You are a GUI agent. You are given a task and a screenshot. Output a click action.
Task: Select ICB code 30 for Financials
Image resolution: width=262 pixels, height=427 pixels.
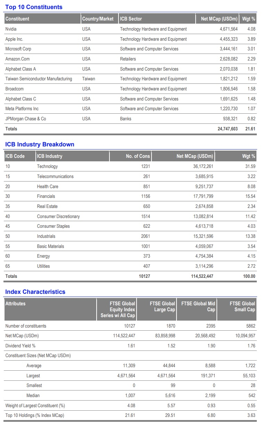8,196
